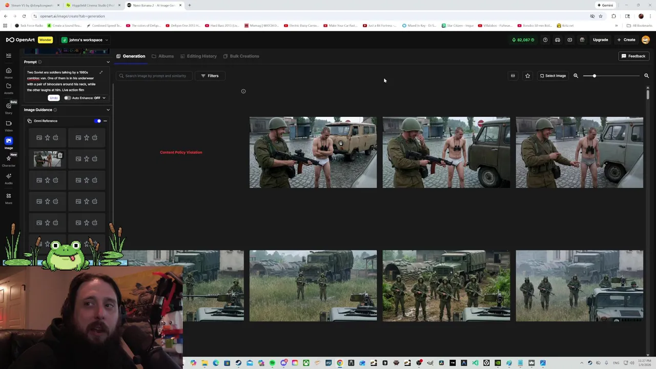Open the All Bookmarks folder
Screen dimensions: 656x369
pyautogui.click(x=639, y=26)
